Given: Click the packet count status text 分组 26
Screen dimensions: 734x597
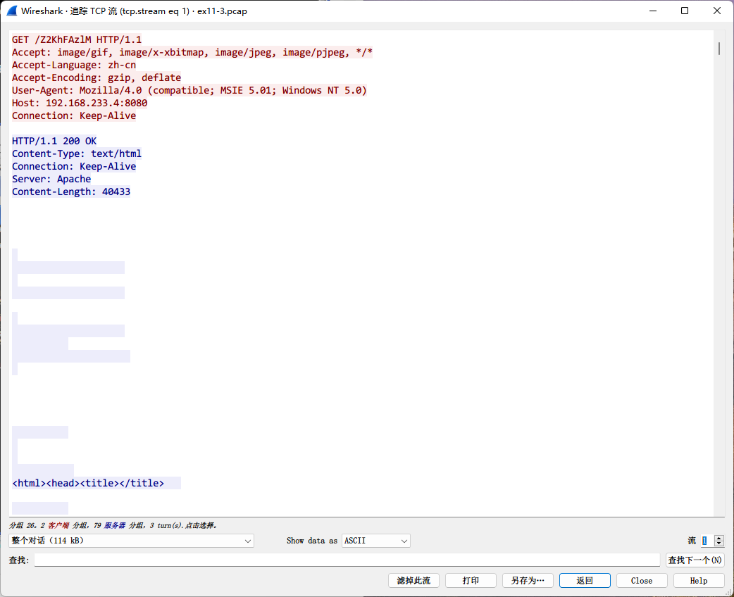Looking at the screenshot, I should tap(113, 525).
